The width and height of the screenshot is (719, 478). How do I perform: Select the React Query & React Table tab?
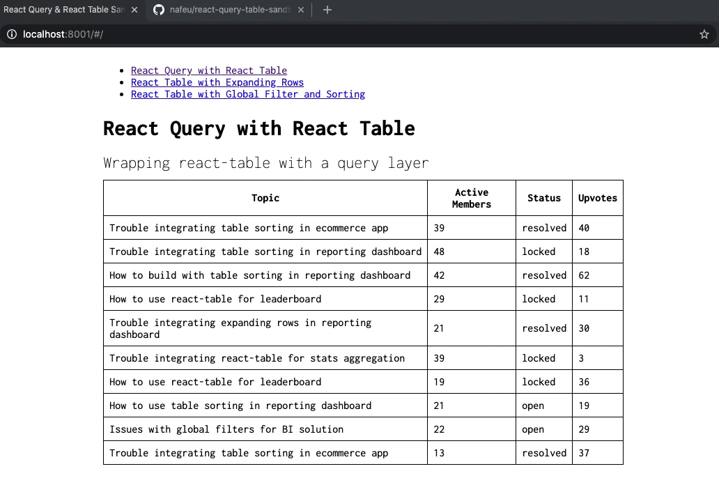pyautogui.click(x=72, y=10)
